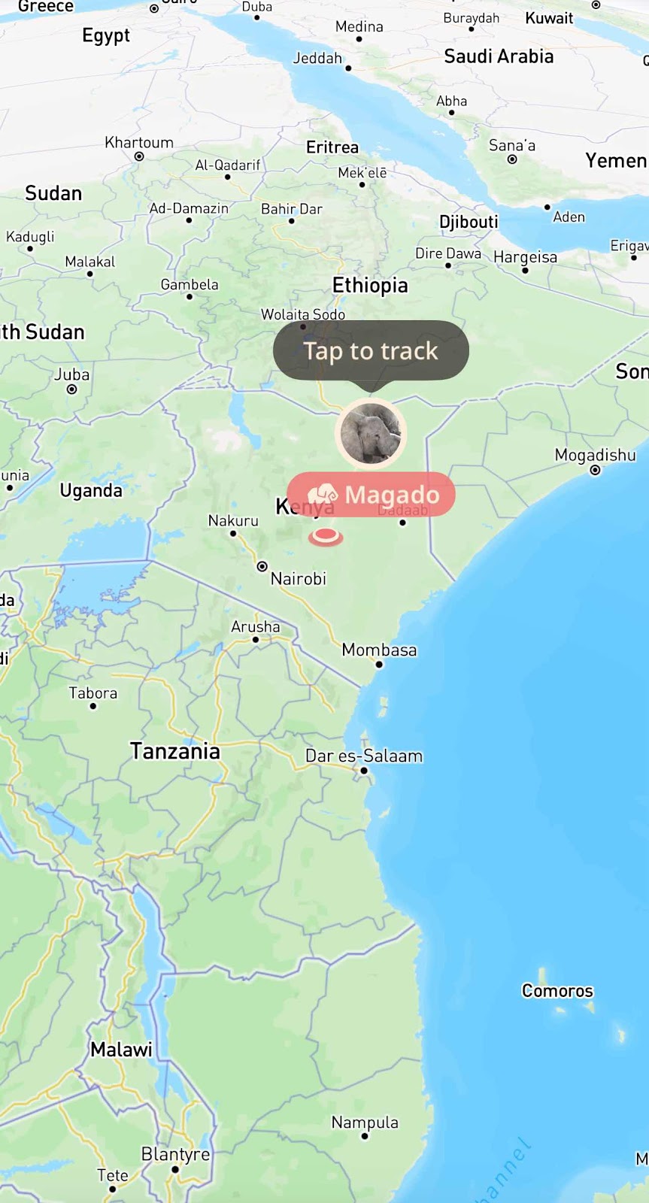Click the Mombasa city marker
Screen dimensions: 649x1203
[379, 665]
